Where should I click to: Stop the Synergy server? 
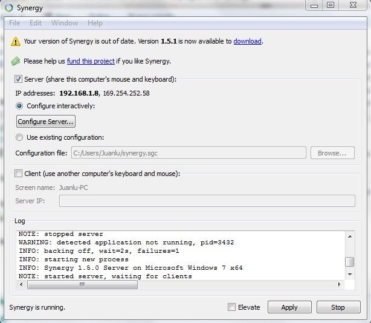coord(338,307)
